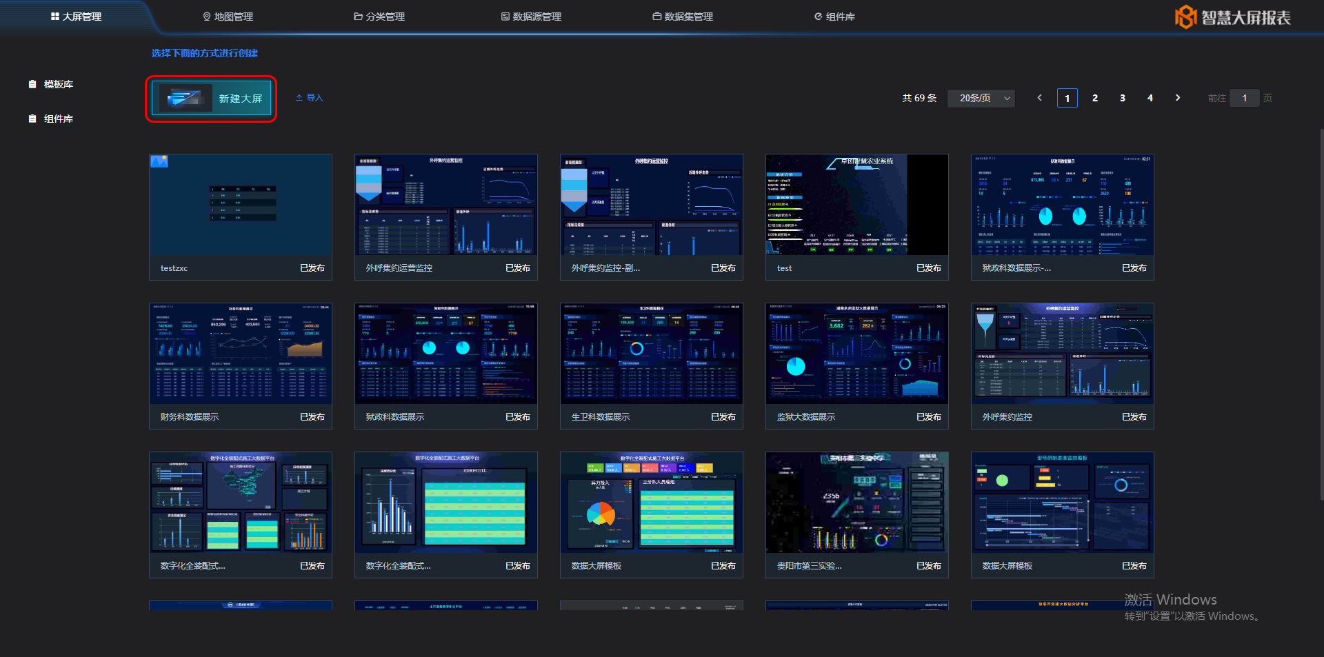
Task: Click 已发布 status on testzxc card
Action: 312,268
